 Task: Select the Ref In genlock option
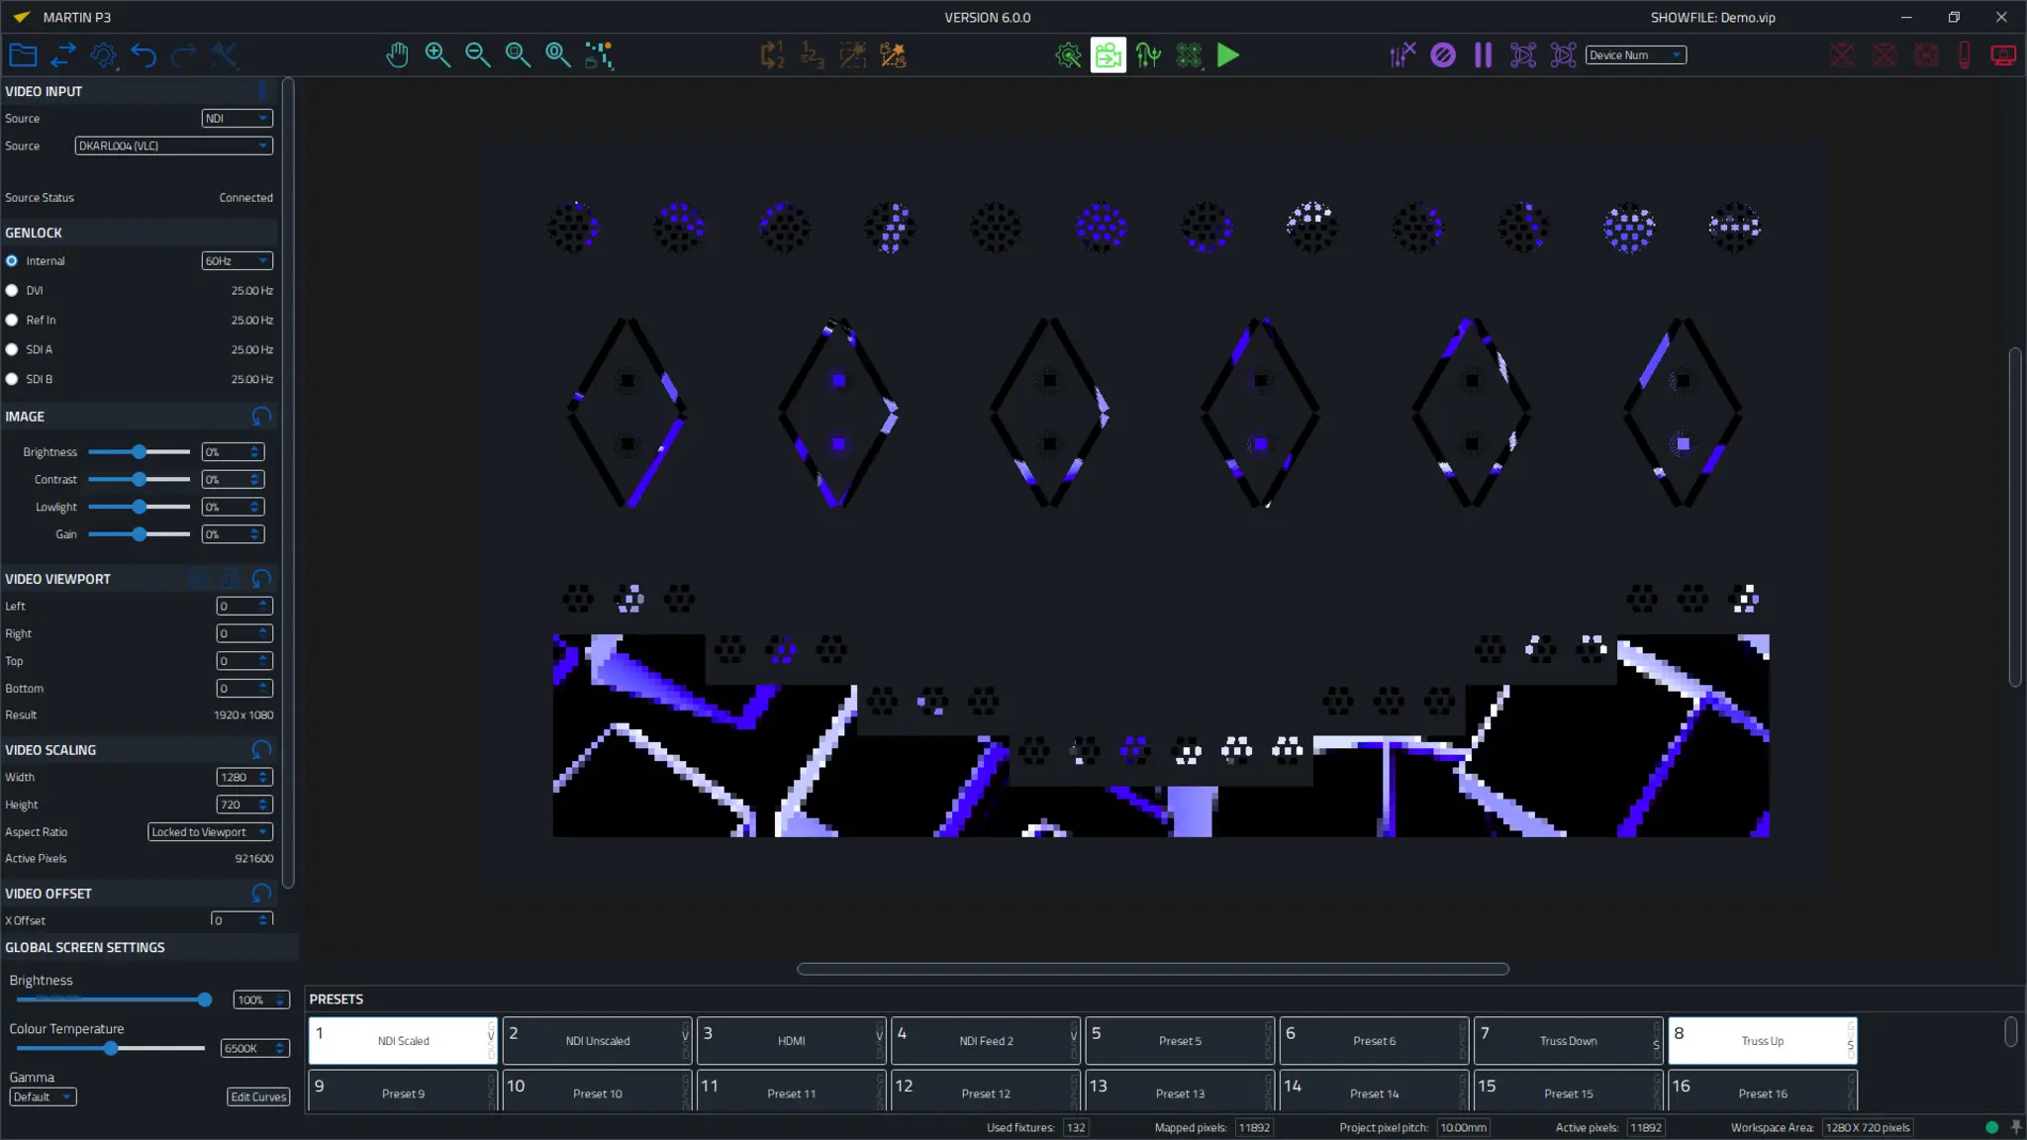tap(12, 321)
